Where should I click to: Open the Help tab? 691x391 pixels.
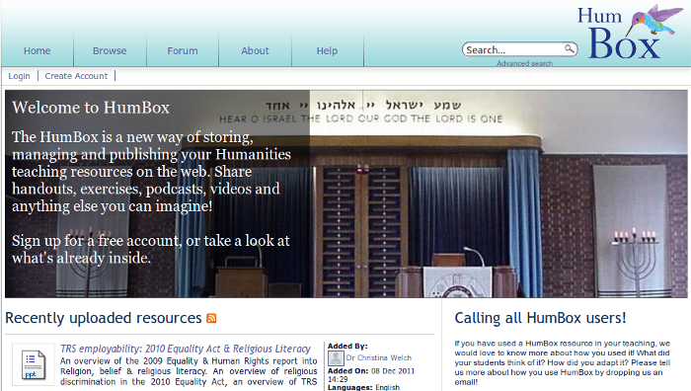pyautogui.click(x=327, y=50)
